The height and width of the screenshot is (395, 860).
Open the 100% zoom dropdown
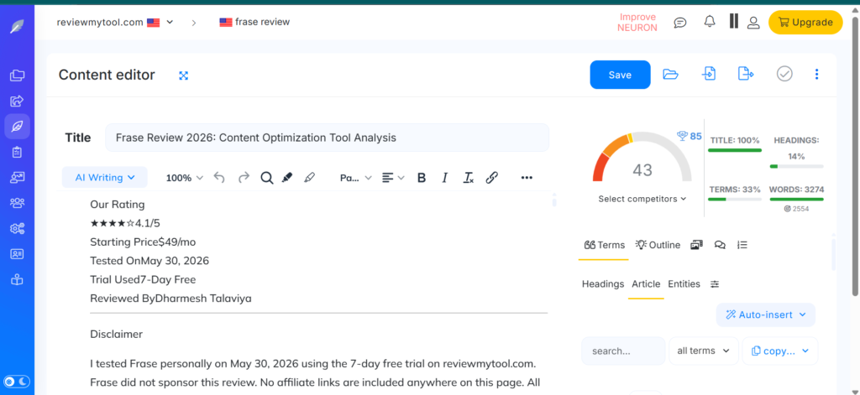point(184,178)
